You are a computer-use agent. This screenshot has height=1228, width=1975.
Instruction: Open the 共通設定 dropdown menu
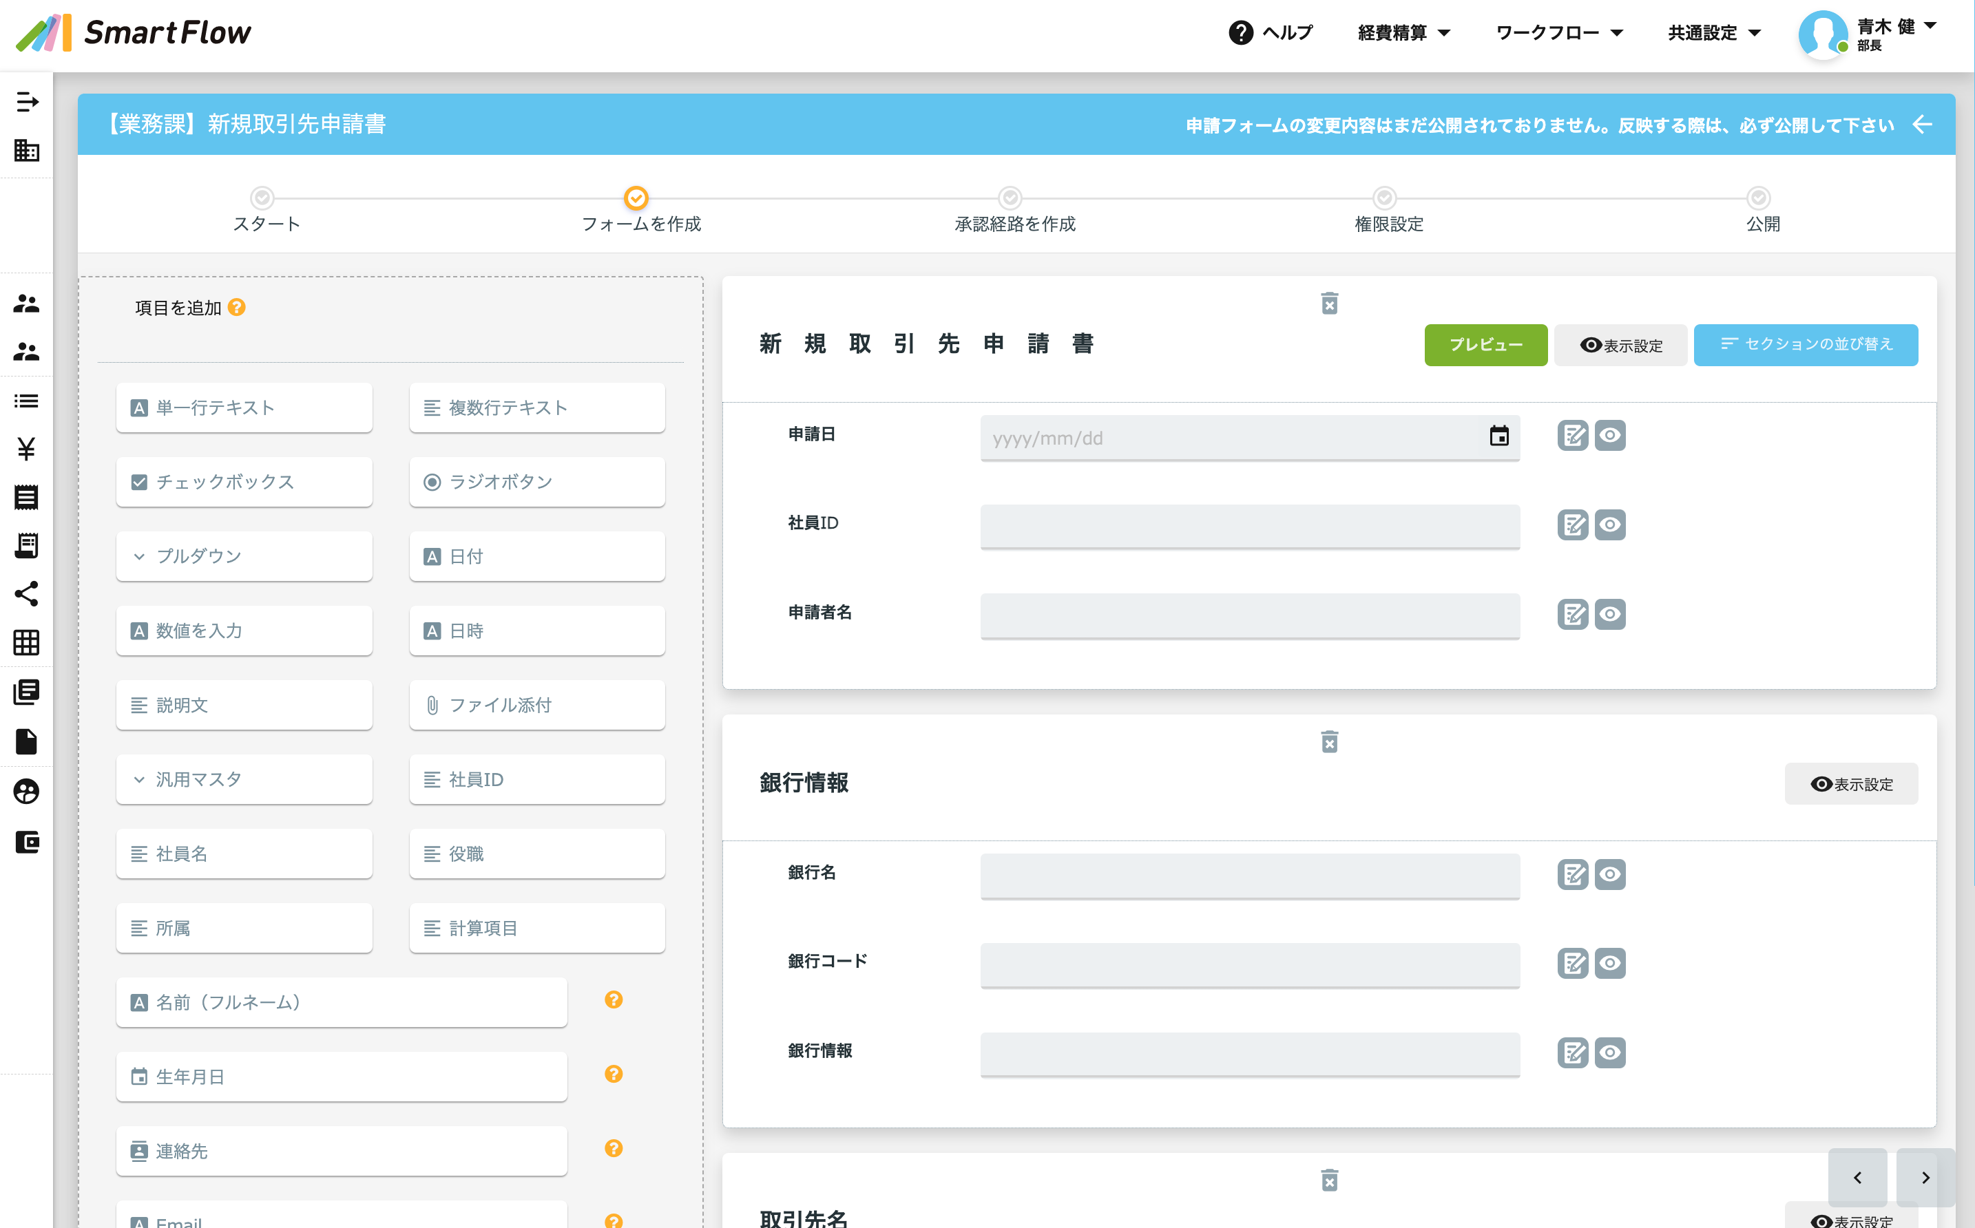(x=1713, y=32)
